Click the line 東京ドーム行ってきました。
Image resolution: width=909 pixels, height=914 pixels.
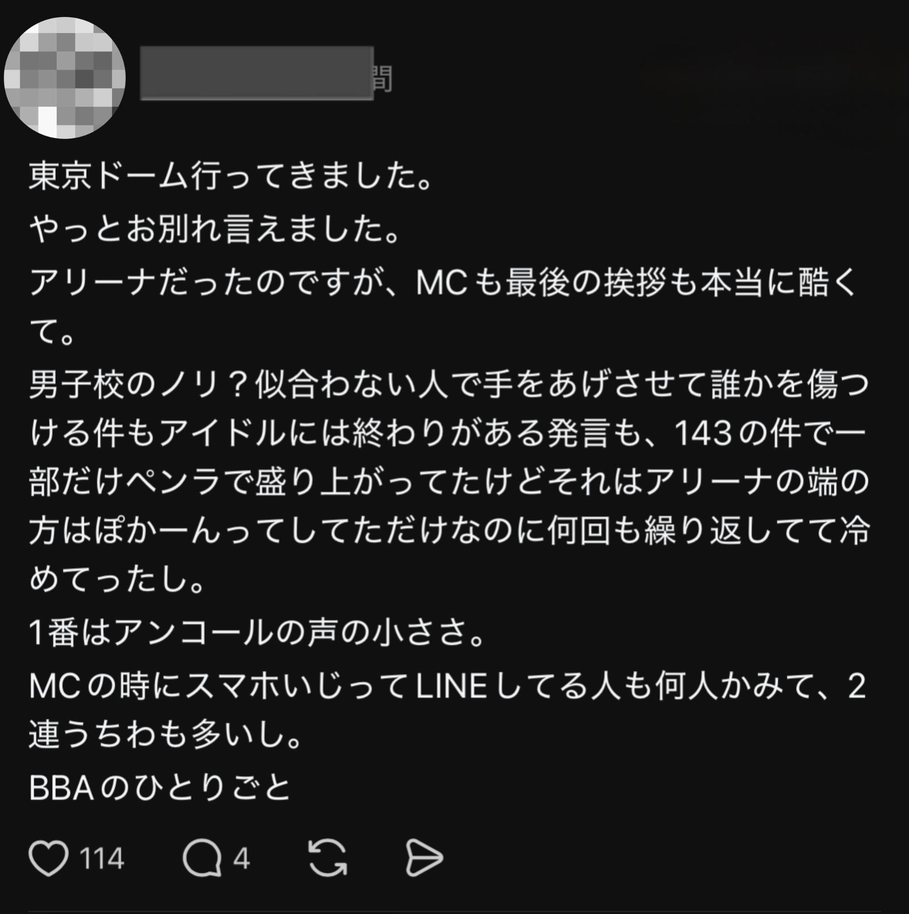(x=231, y=176)
